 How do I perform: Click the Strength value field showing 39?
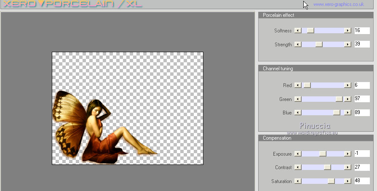[x=362, y=44]
